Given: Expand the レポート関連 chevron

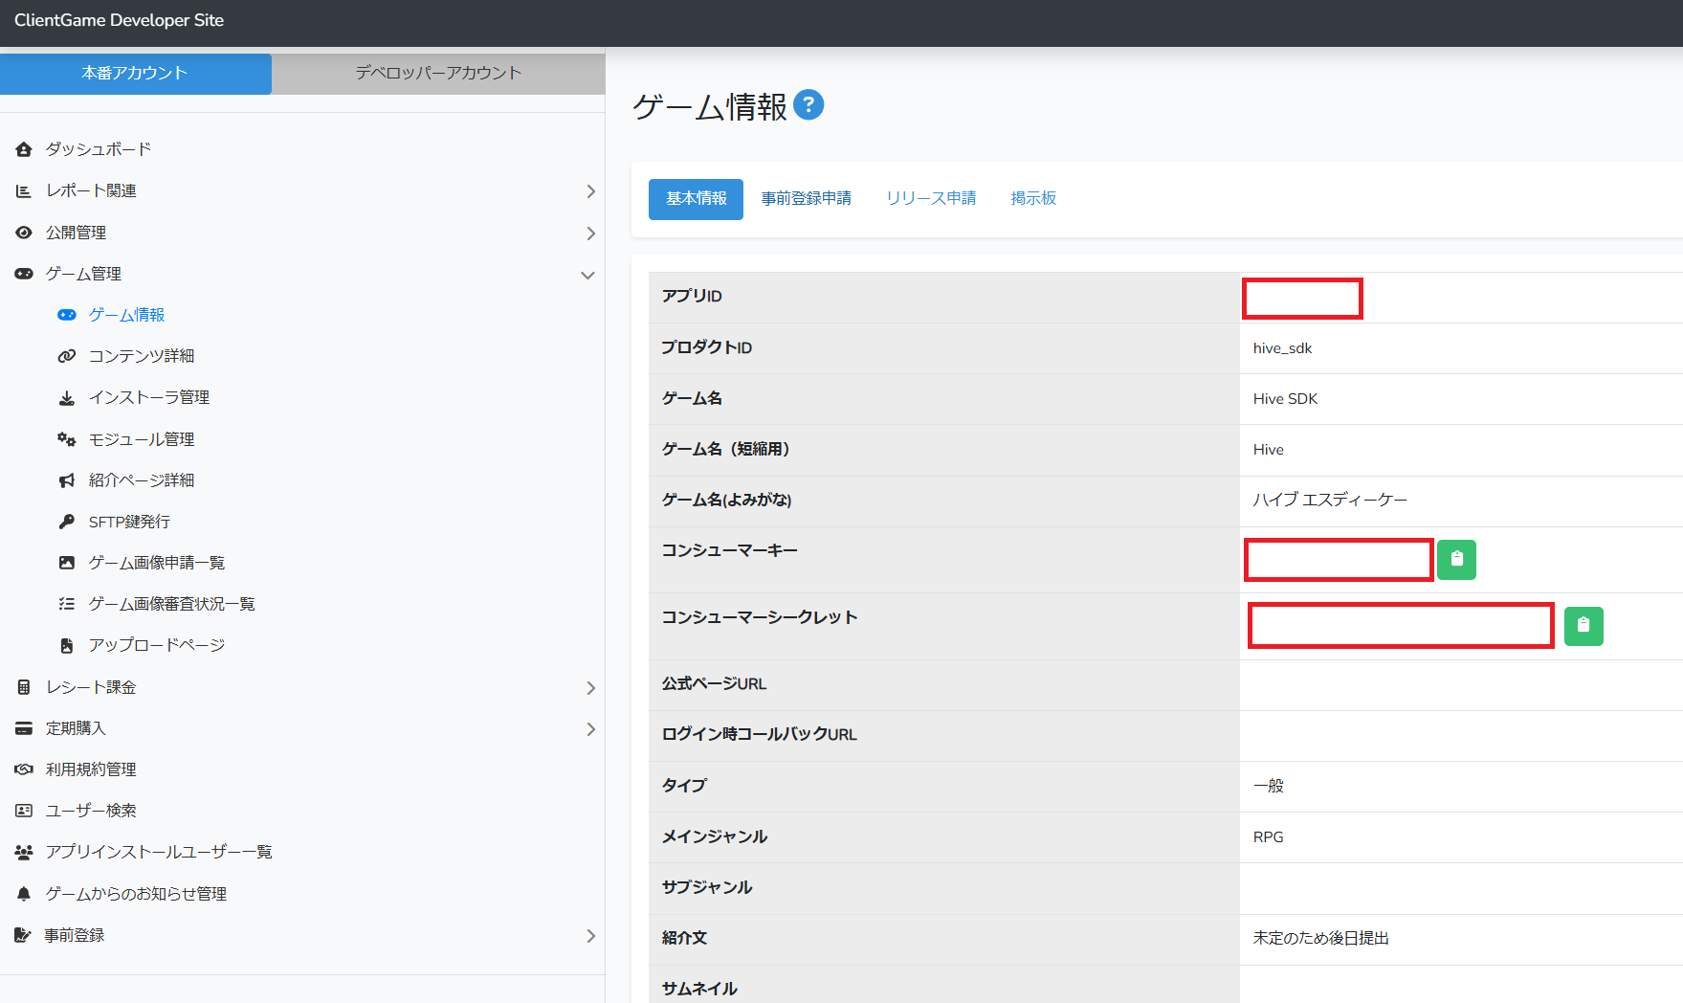Looking at the screenshot, I should (590, 191).
